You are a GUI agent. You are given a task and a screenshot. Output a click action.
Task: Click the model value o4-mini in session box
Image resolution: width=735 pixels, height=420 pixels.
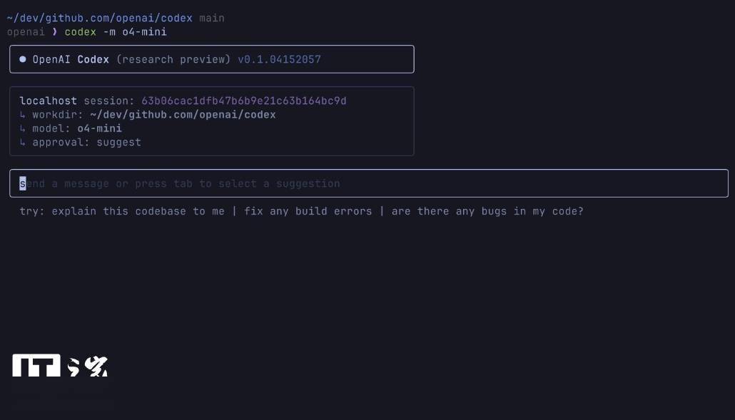click(99, 128)
